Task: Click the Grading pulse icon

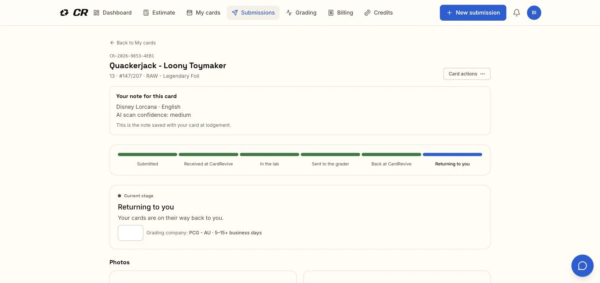Action: coord(289,13)
